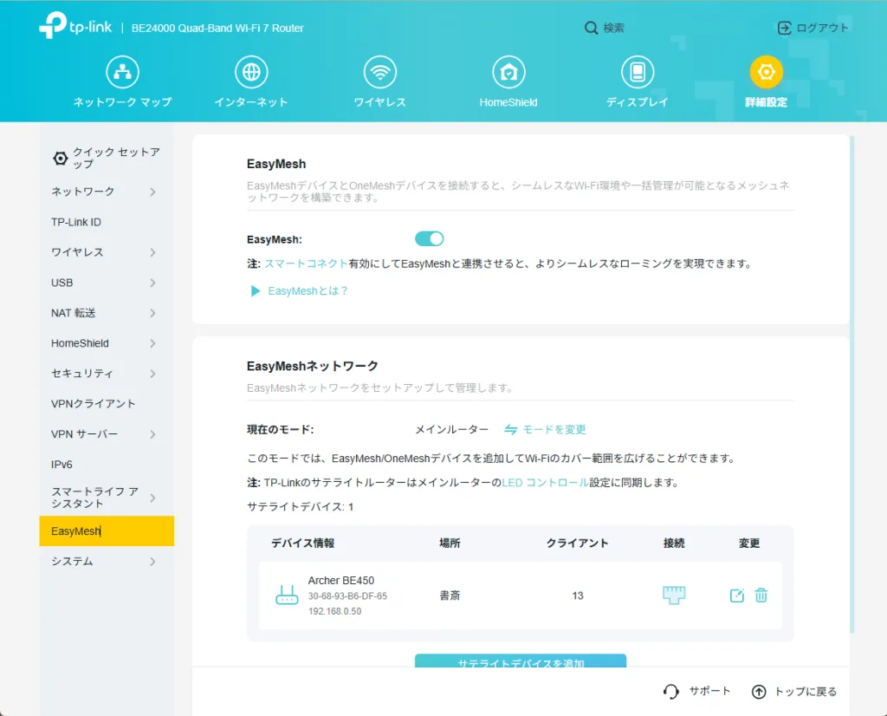Open the Network Map (ネットワーク マップ) icon
Image resolution: width=887 pixels, height=716 pixels.
pyautogui.click(x=122, y=72)
